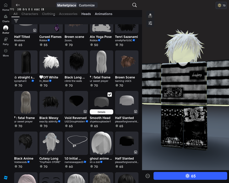
Task: Select the Cutesy Long hair thumbnail
Action: pyautogui.click(x=51, y=143)
